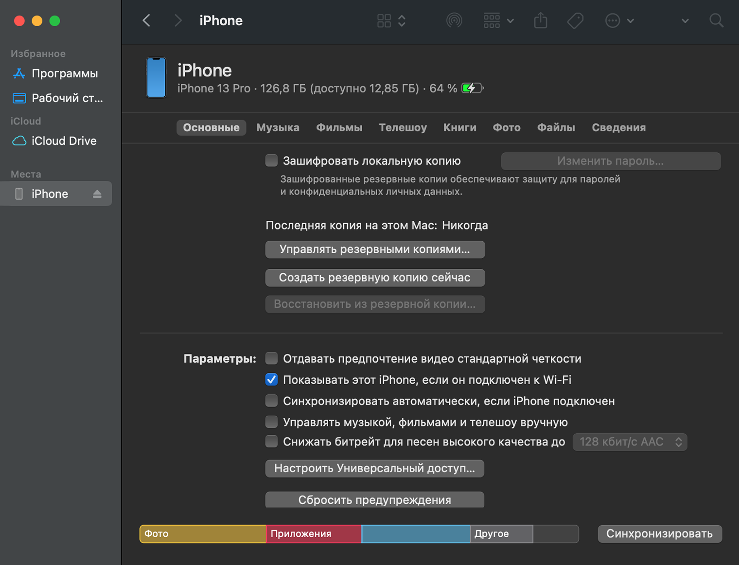
Task: Eject the iPhone from sidebar
Action: point(97,194)
